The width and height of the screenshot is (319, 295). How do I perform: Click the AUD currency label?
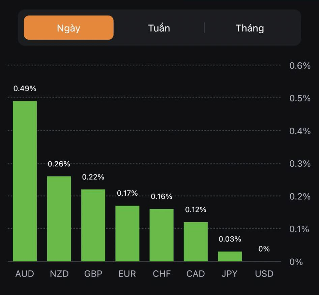click(x=25, y=274)
